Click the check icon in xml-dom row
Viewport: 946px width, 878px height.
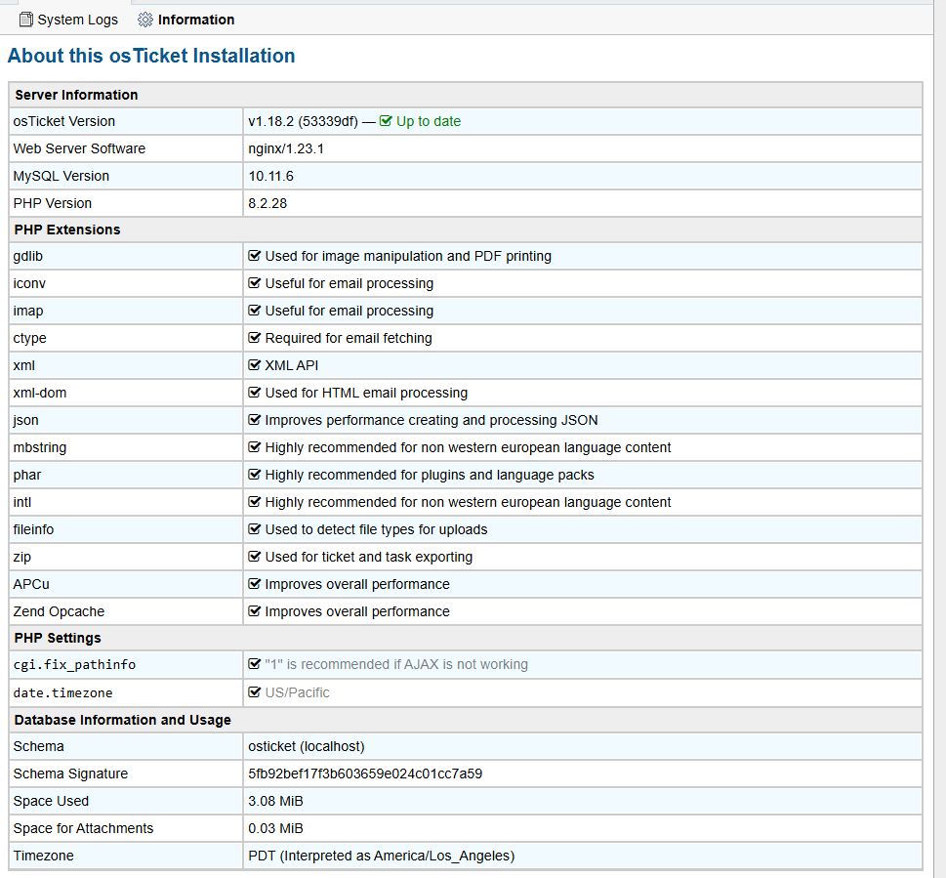pos(254,393)
